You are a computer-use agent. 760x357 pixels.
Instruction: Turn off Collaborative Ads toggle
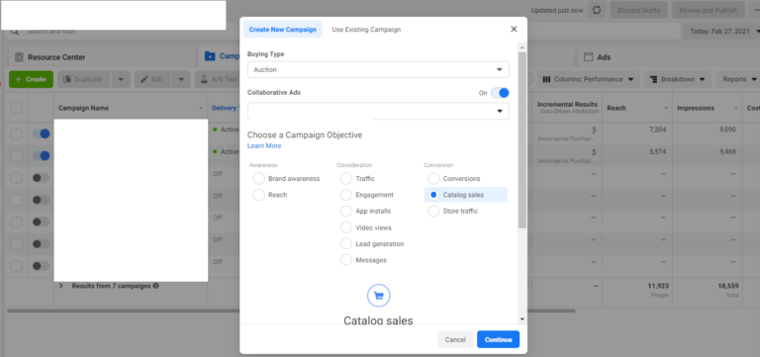click(x=500, y=93)
